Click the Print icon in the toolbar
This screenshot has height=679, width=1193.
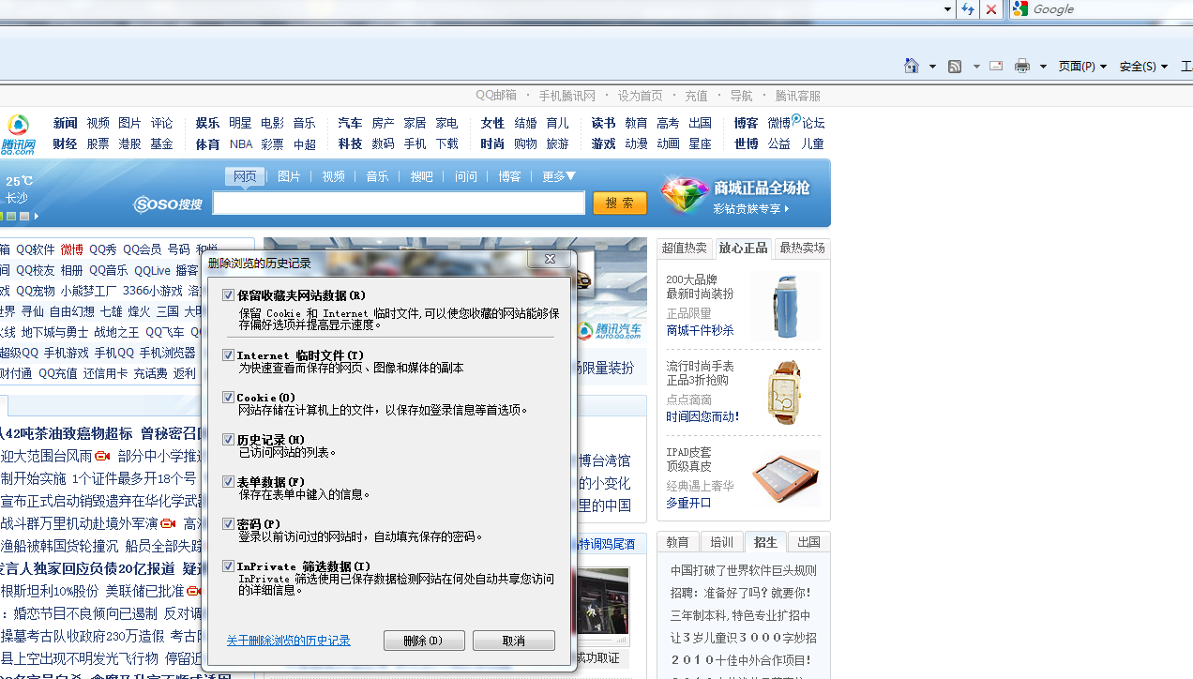click(x=1022, y=66)
